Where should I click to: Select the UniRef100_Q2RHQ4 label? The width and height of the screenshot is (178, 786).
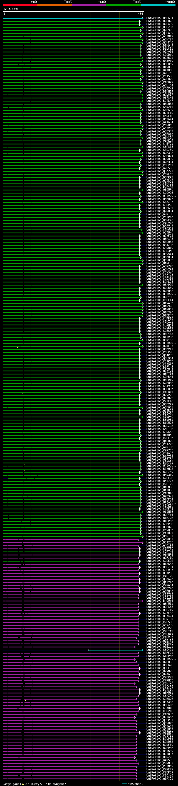click(x=159, y=211)
